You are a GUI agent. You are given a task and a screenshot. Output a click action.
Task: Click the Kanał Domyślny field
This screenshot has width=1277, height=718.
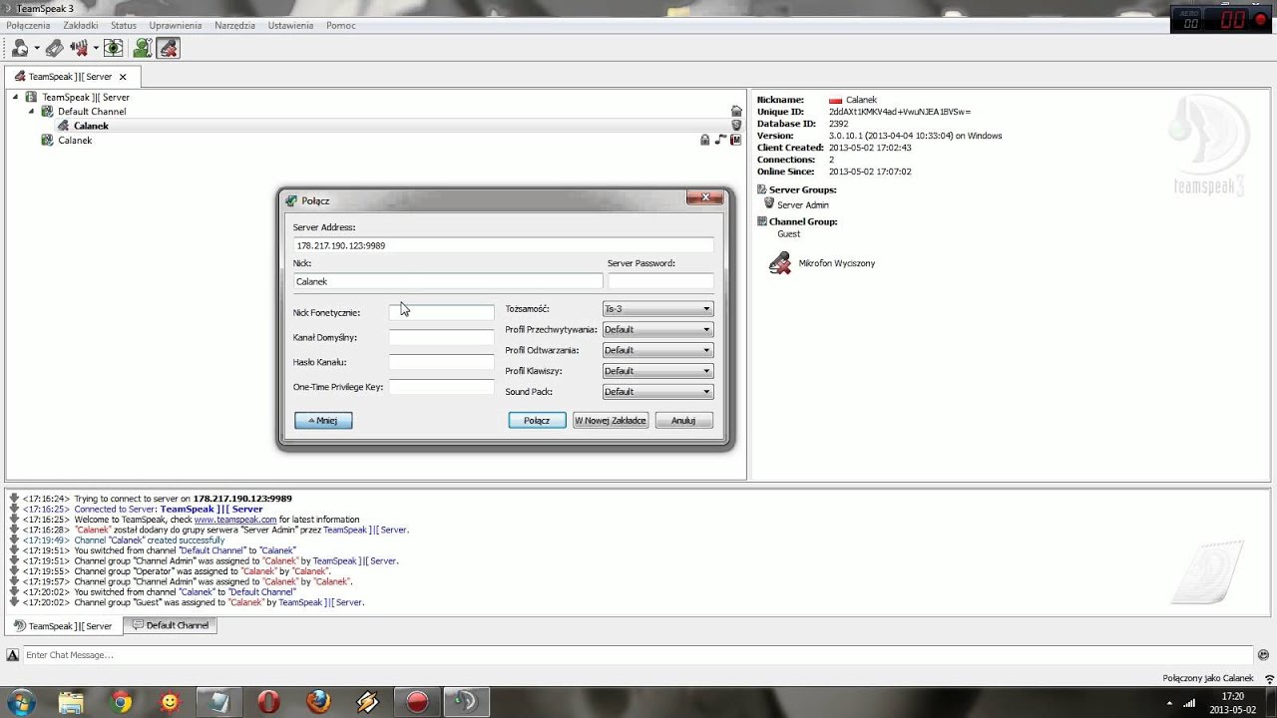click(x=441, y=337)
